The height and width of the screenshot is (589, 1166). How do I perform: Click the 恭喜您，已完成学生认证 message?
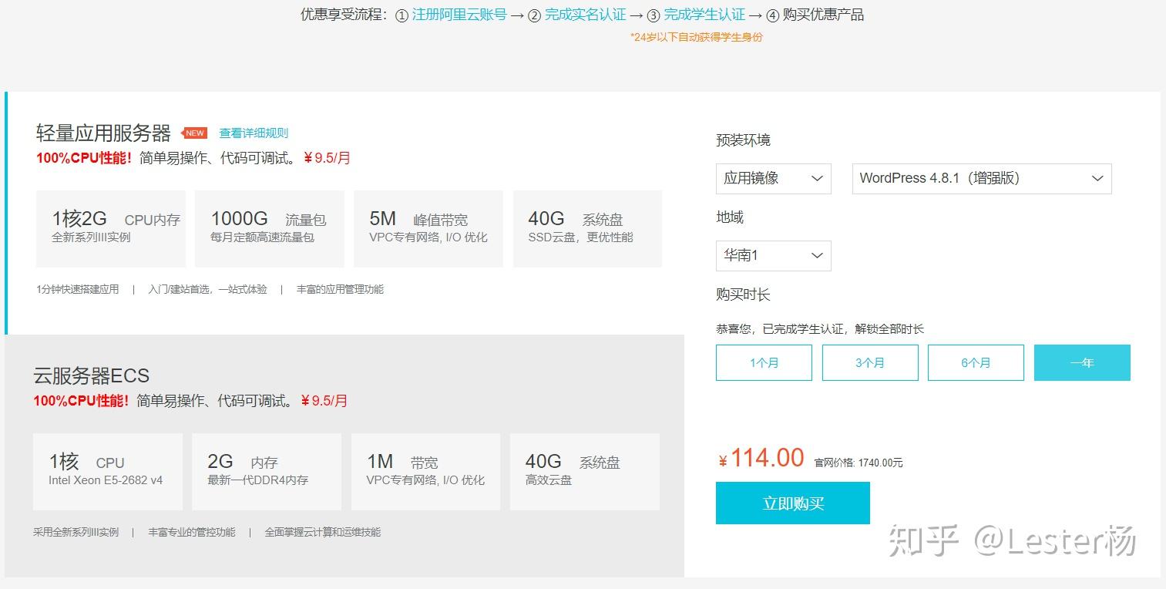point(820,329)
